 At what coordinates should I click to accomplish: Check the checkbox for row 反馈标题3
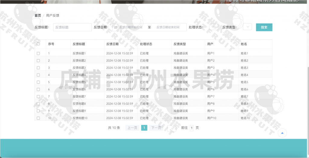38,68
